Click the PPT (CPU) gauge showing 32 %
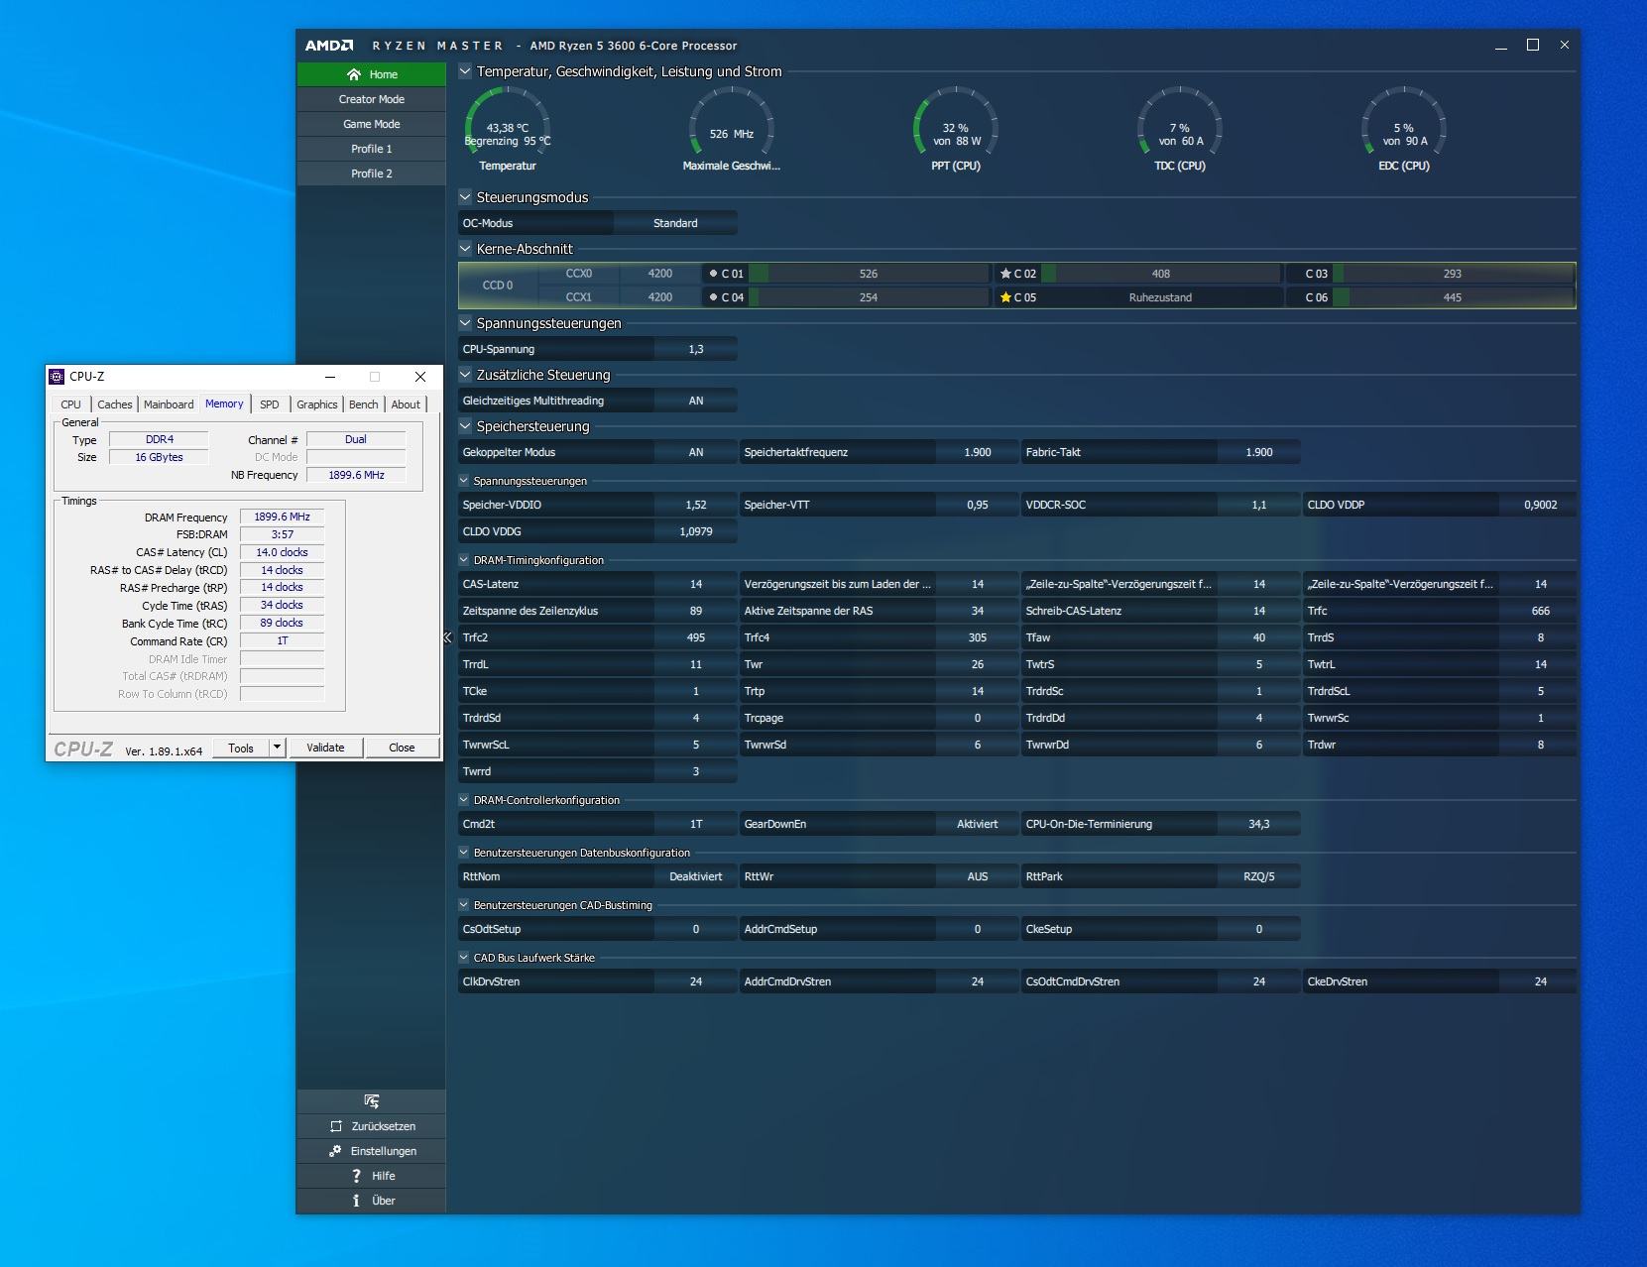Viewport: 1647px width, 1267px height. point(956,127)
